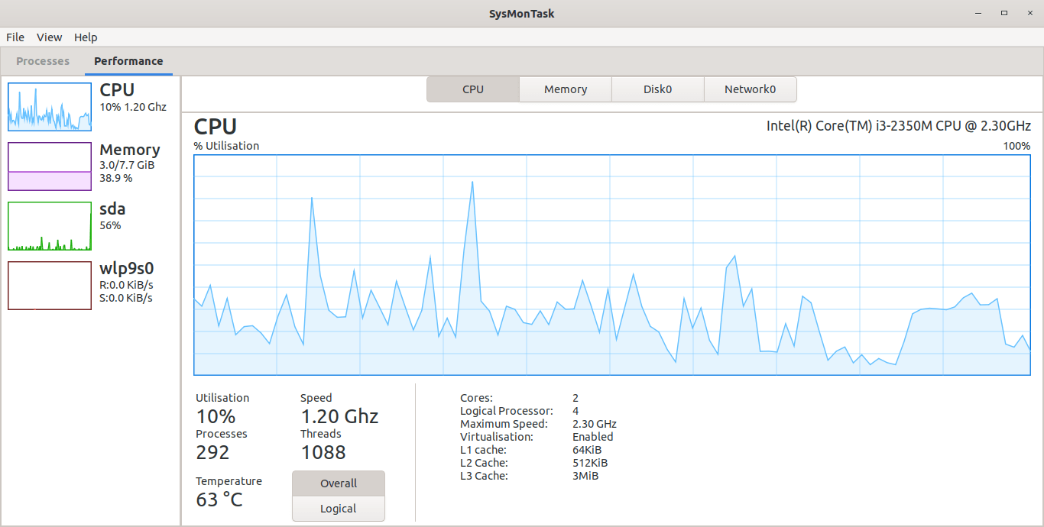This screenshot has width=1044, height=527.
Task: Minimize the SysMonTask window
Action: pos(978,13)
